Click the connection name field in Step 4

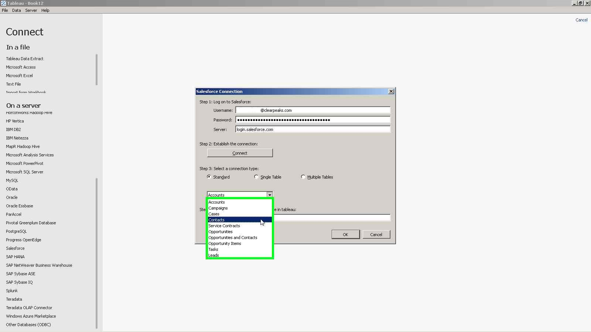coord(332,218)
